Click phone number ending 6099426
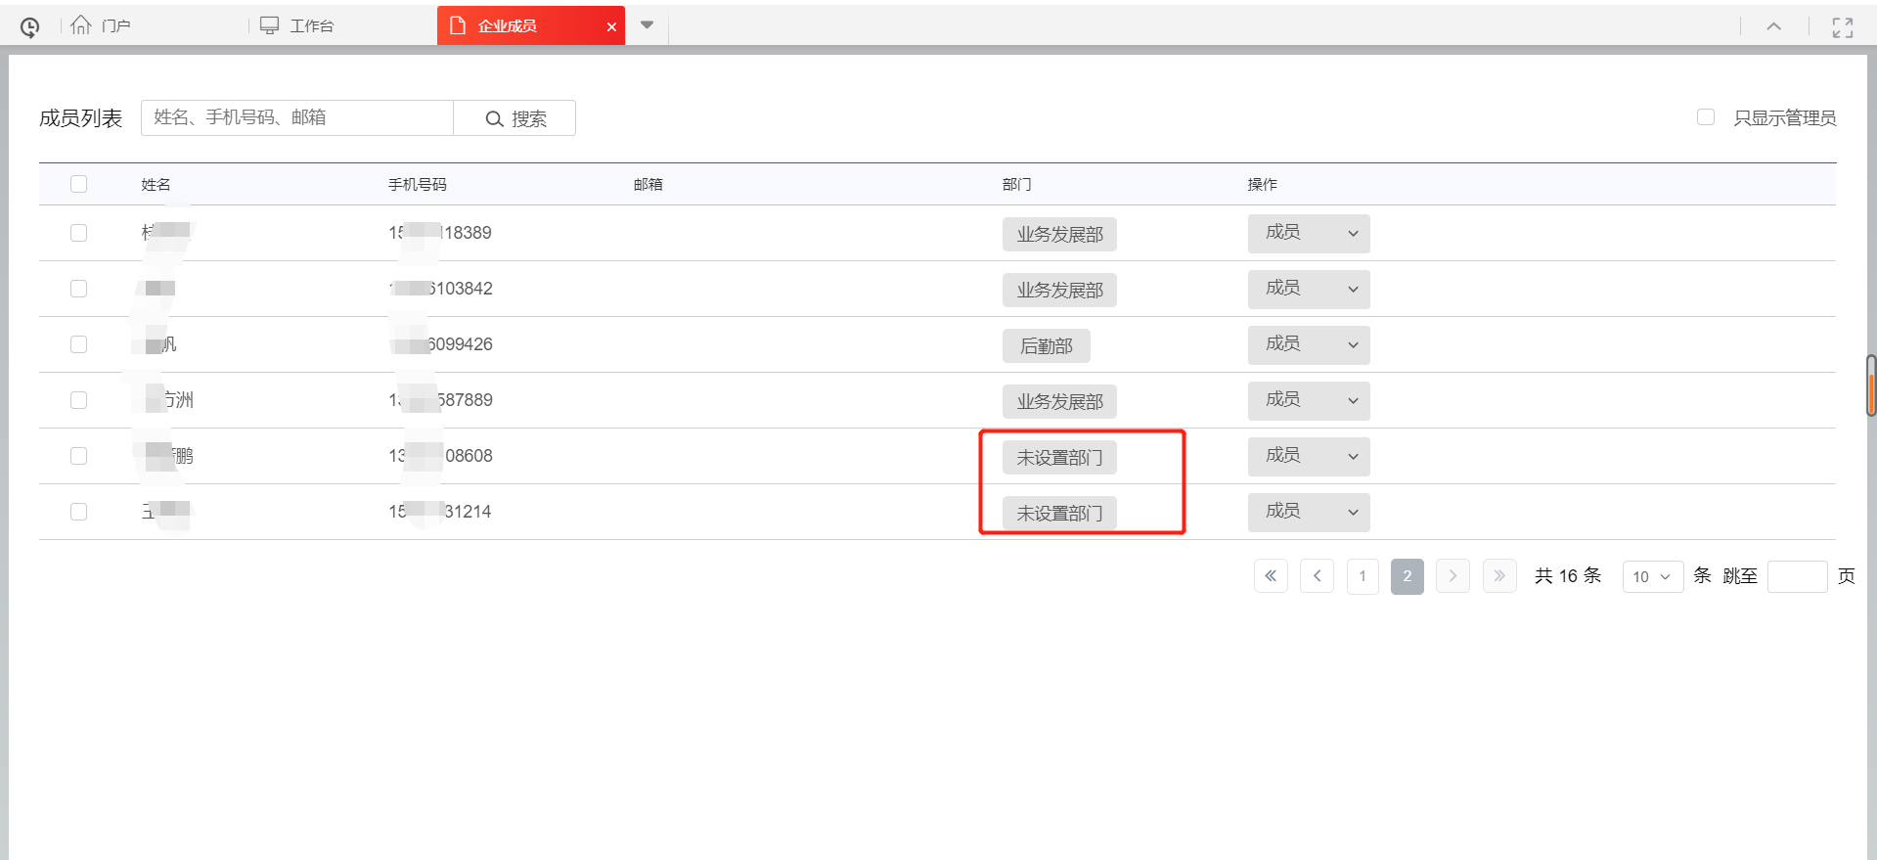1877x860 pixels. click(440, 344)
